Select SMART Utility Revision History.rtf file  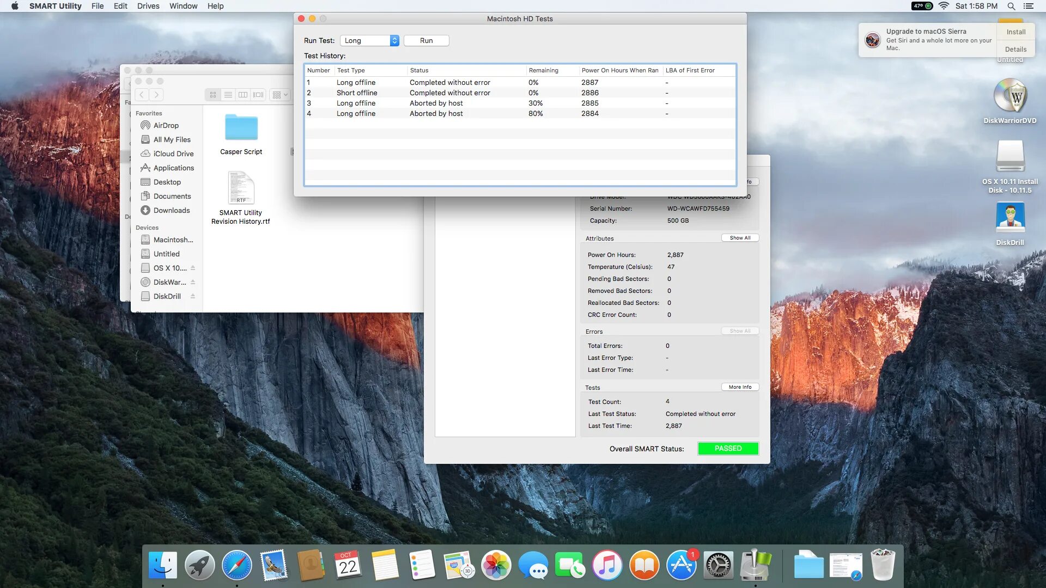(241, 188)
